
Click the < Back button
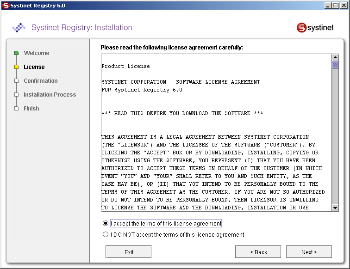coord(258,252)
